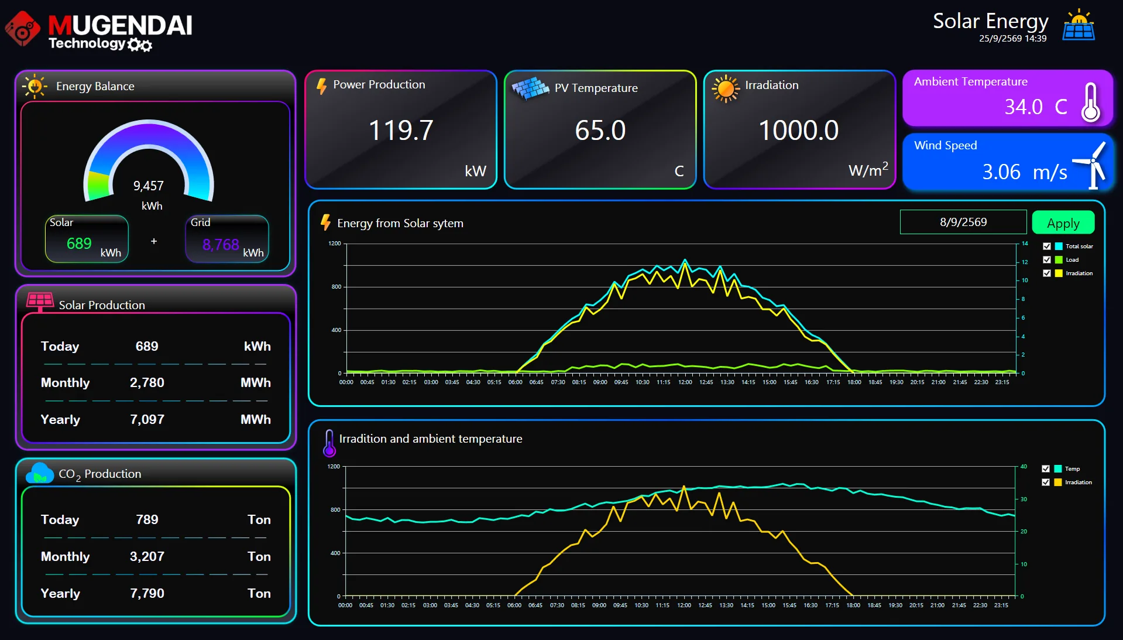Toggle Irradiation checkbox in the temperature chart
Image resolution: width=1123 pixels, height=640 pixels.
pyautogui.click(x=1046, y=482)
